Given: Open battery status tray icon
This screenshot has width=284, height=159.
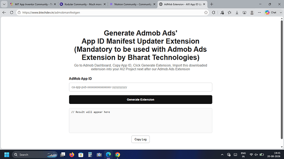Looking at the screenshot, I should pyautogui.click(x=262, y=154).
